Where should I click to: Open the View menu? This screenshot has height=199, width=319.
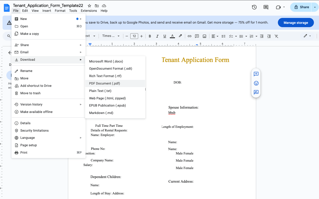click(x=35, y=11)
